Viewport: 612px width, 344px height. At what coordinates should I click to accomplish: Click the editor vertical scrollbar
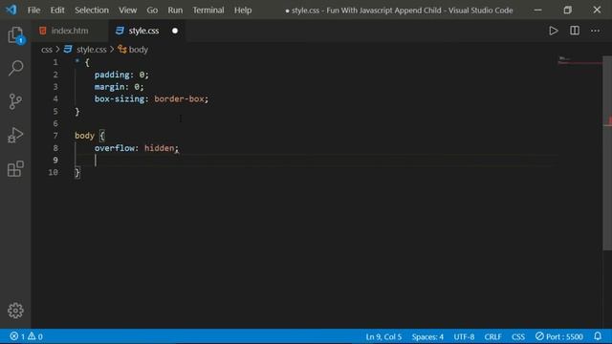tap(607, 153)
